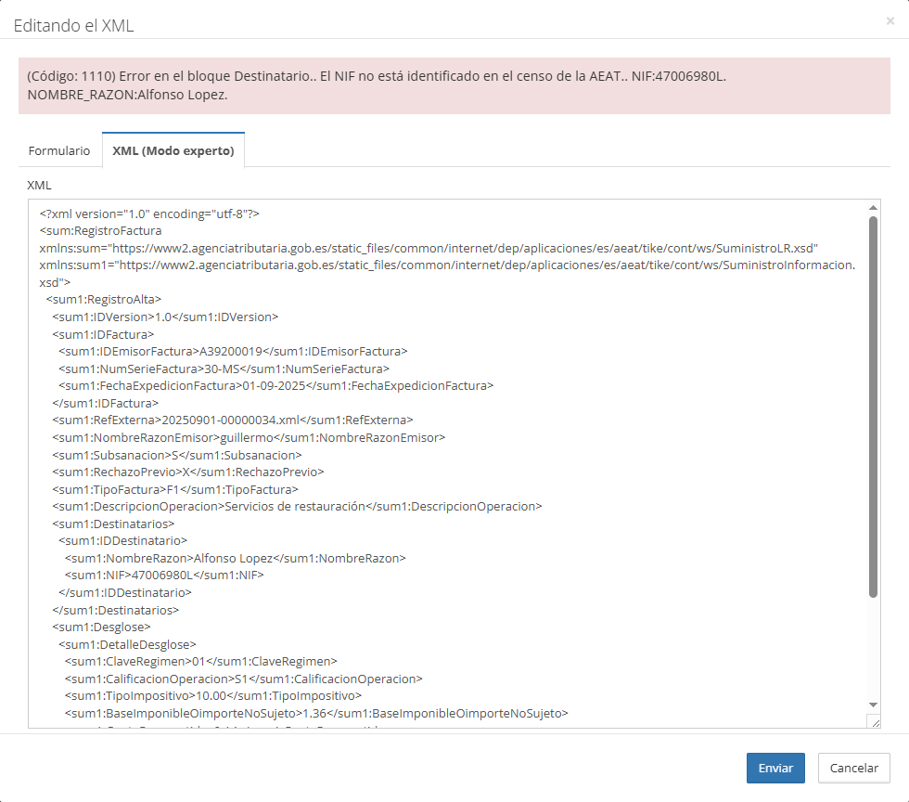Click the TipoFactura F1 line

175,489
